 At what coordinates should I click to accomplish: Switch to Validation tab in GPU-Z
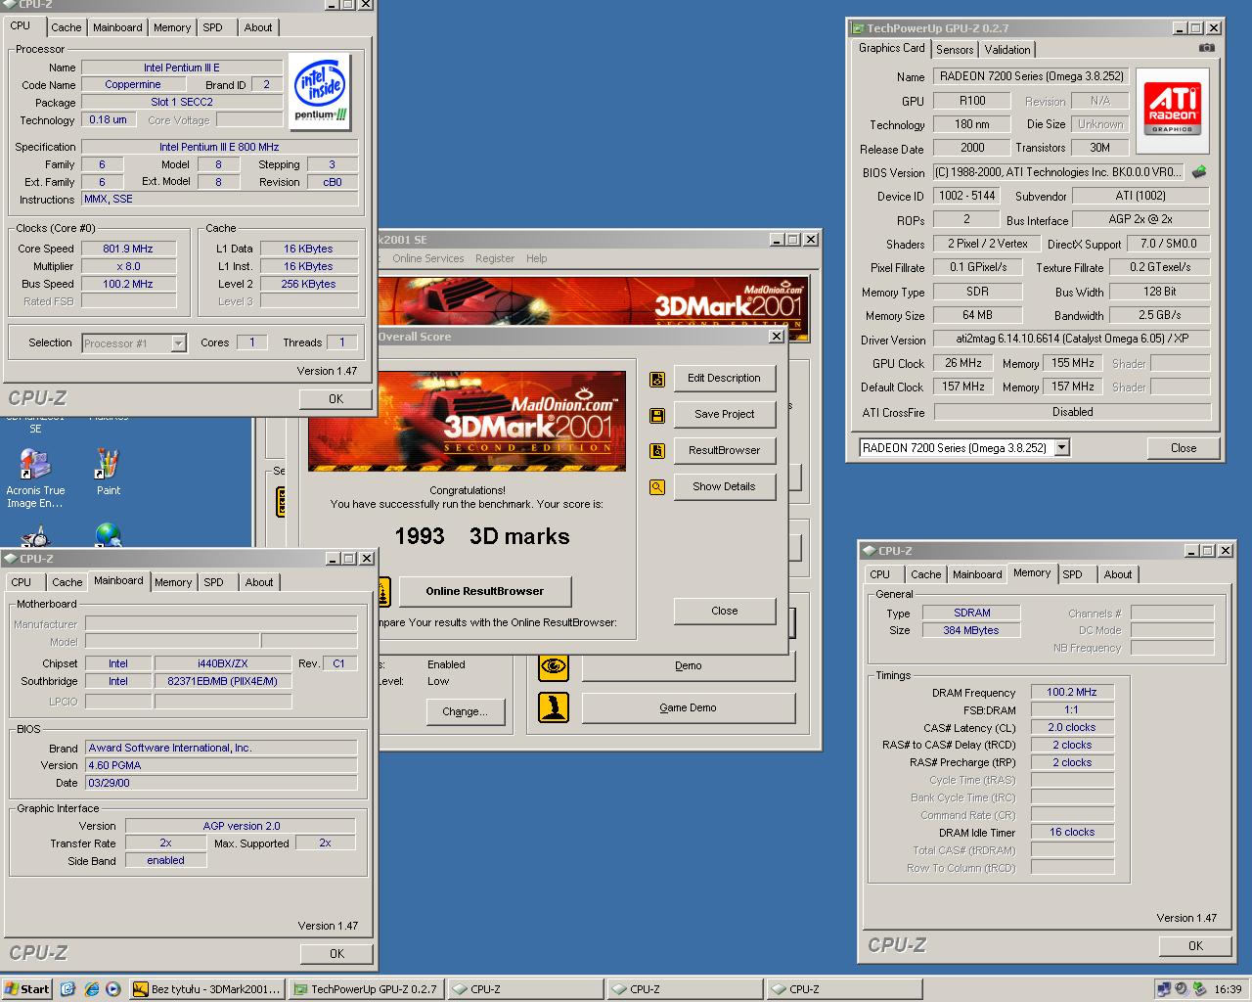(x=1007, y=50)
